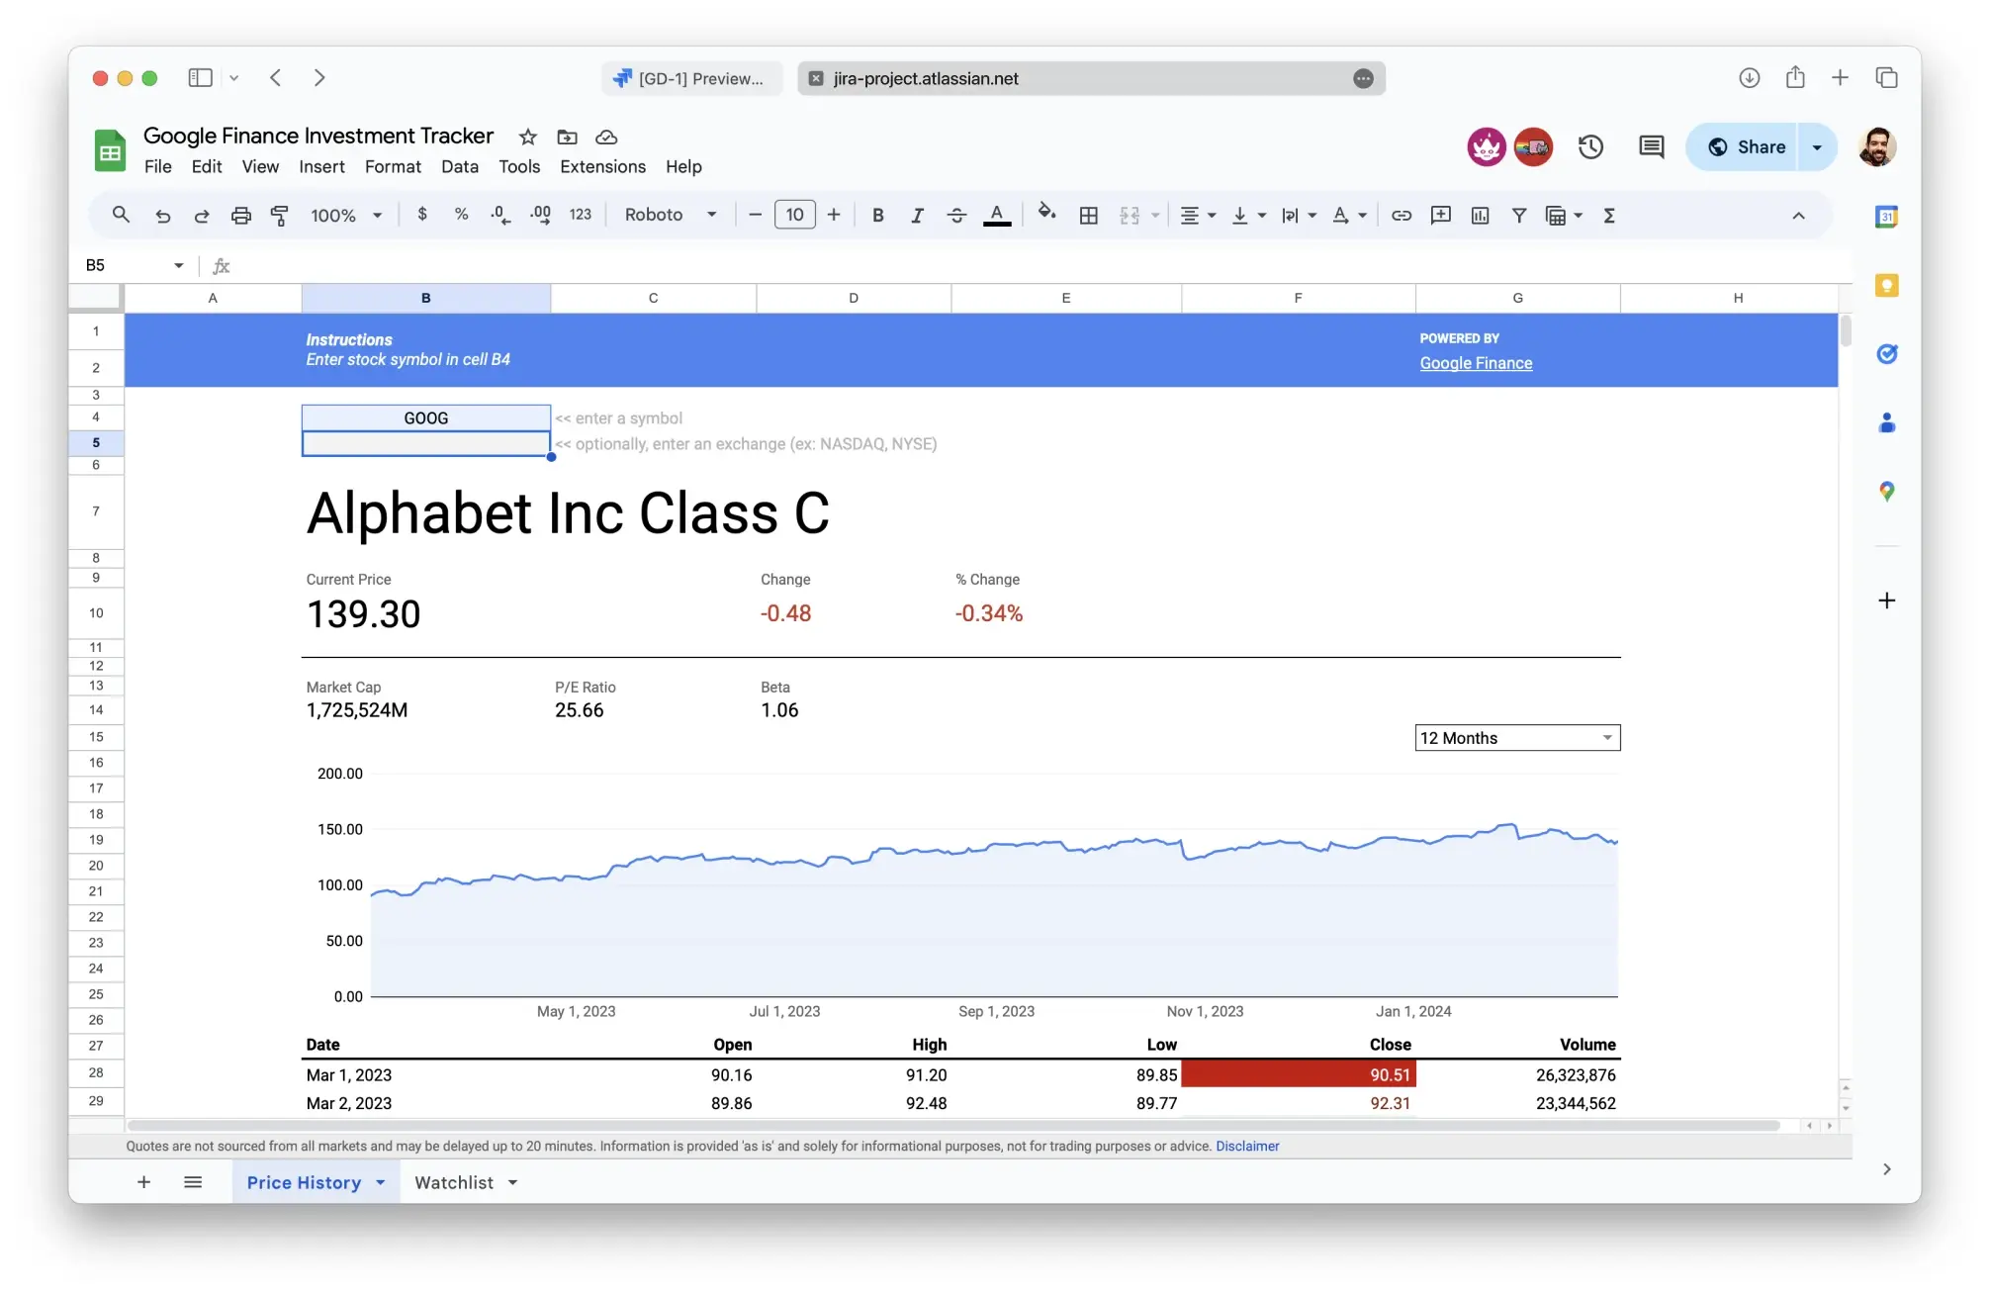Open vertical align dropdown
The width and height of the screenshot is (1990, 1294).
(x=1248, y=215)
